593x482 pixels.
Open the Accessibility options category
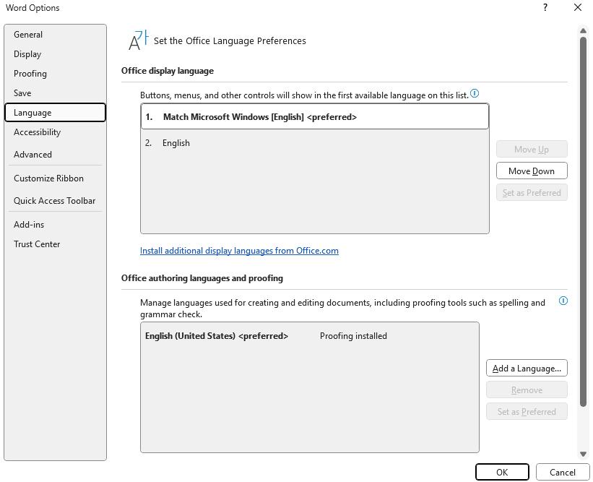pos(55,132)
